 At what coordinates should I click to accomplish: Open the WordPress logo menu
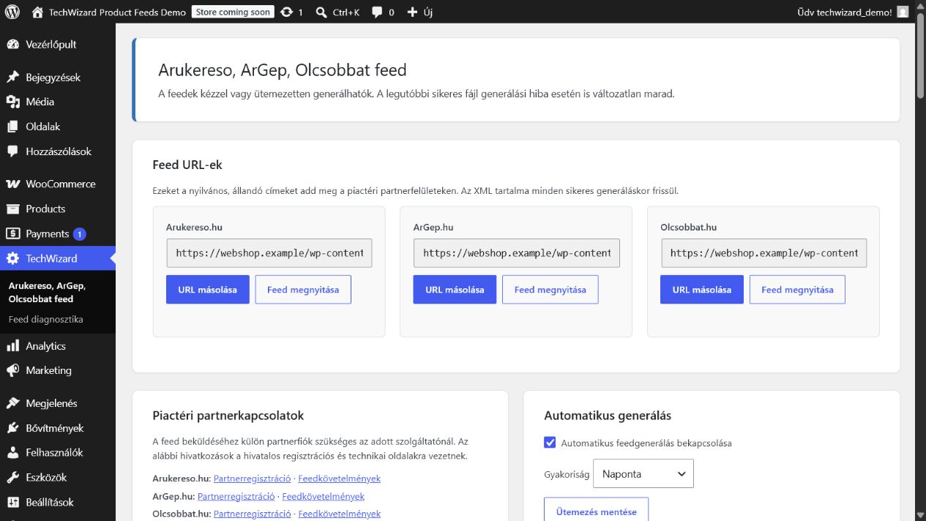pos(12,12)
